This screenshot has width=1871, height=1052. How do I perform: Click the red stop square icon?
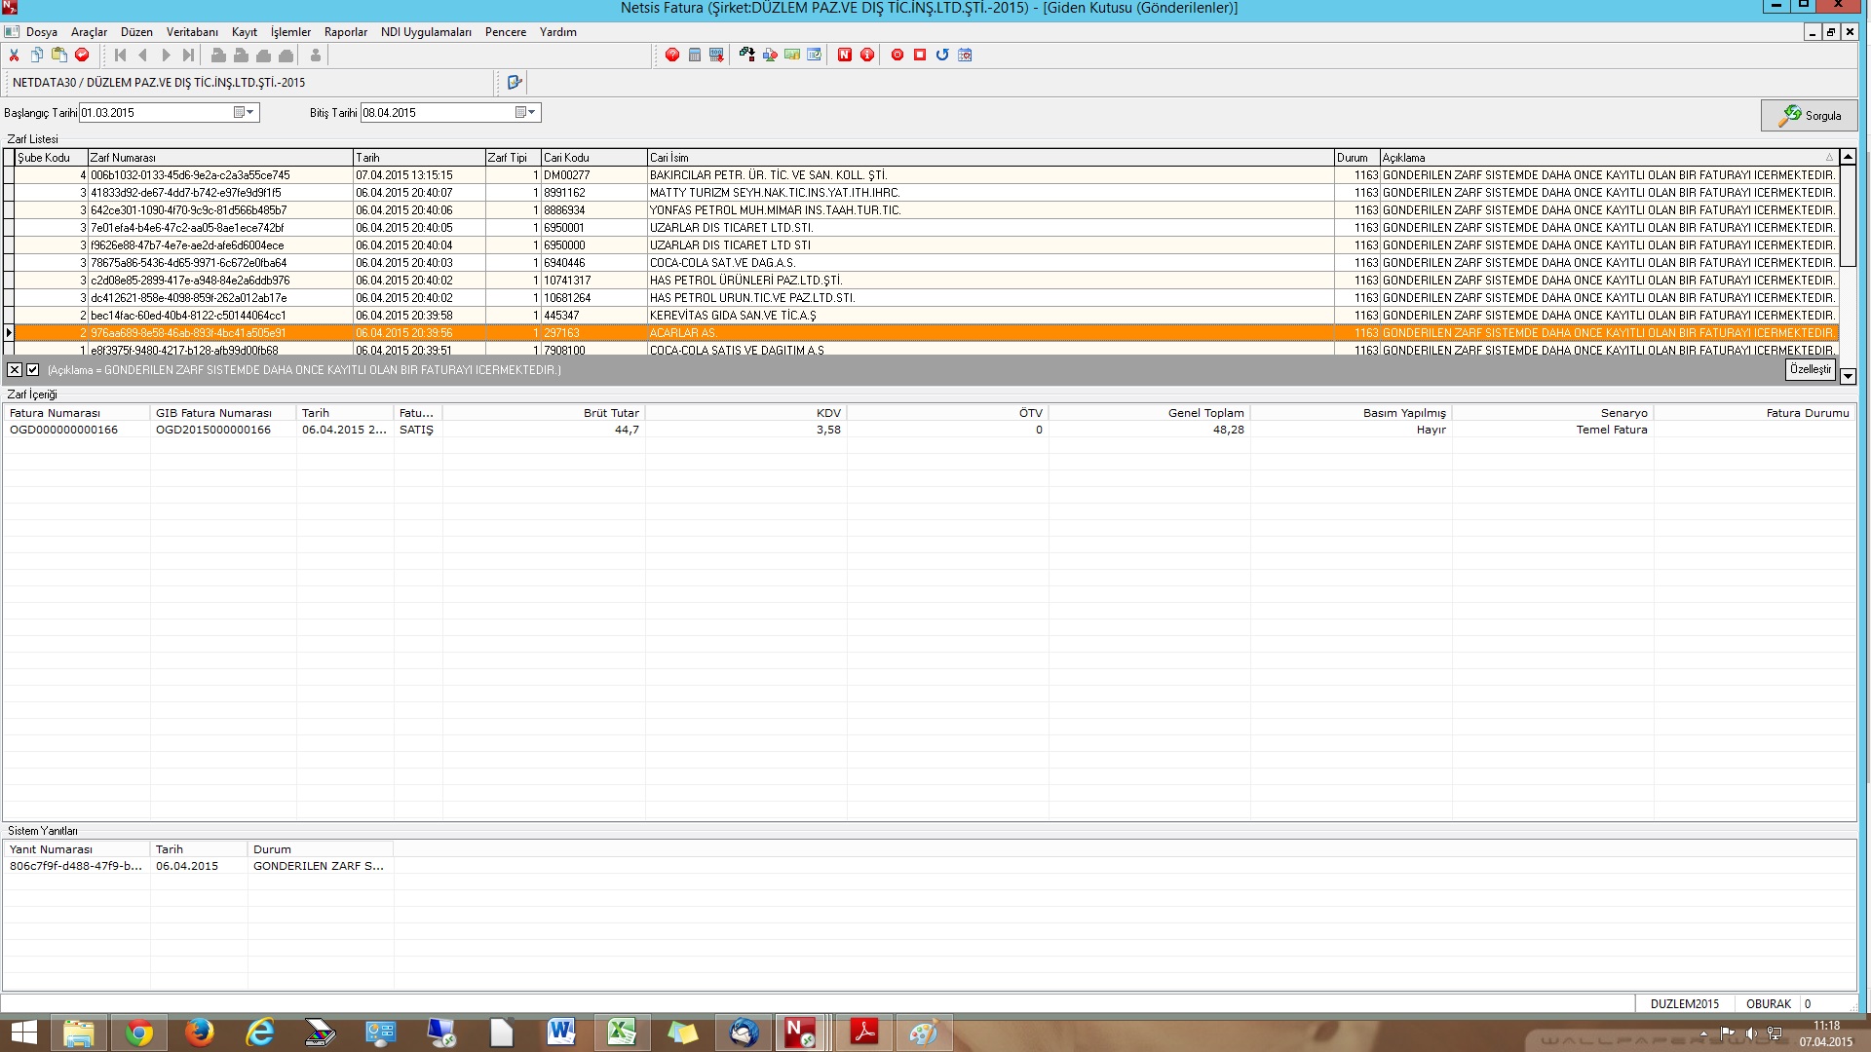pos(920,56)
